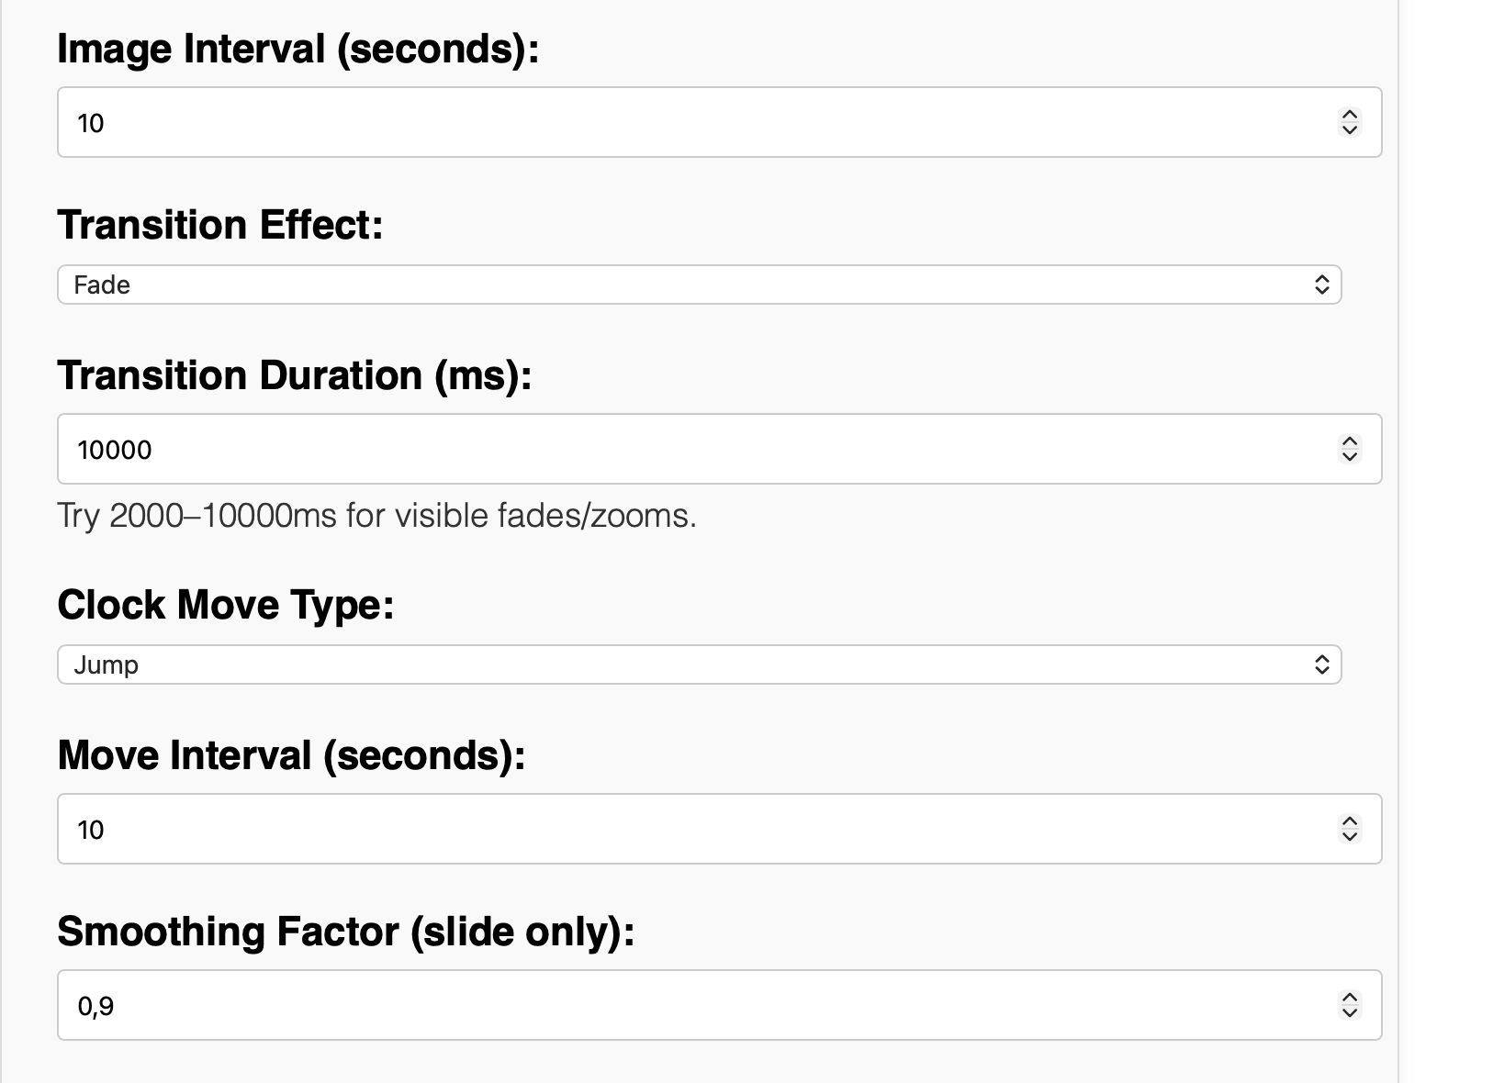Decrease the Image Interval value with down arrow

(x=1349, y=129)
